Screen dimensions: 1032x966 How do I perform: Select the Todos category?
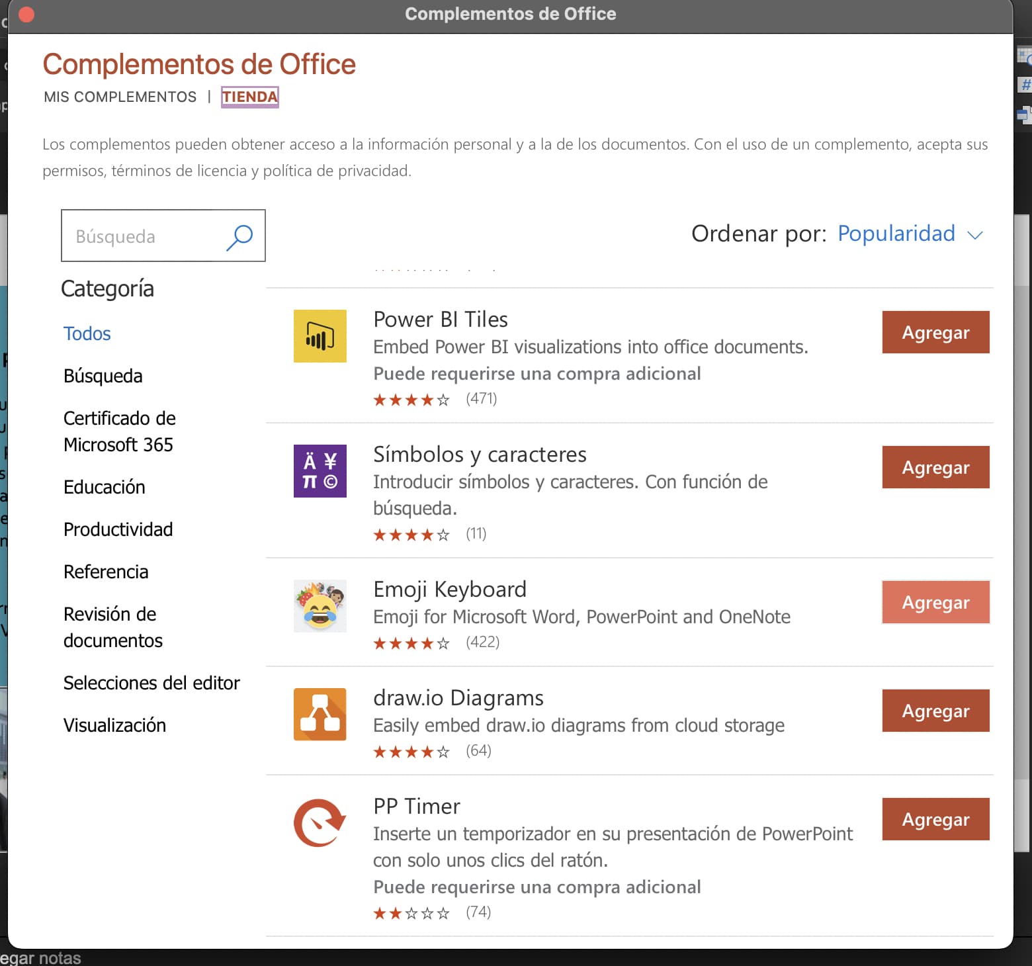pyautogui.click(x=87, y=333)
